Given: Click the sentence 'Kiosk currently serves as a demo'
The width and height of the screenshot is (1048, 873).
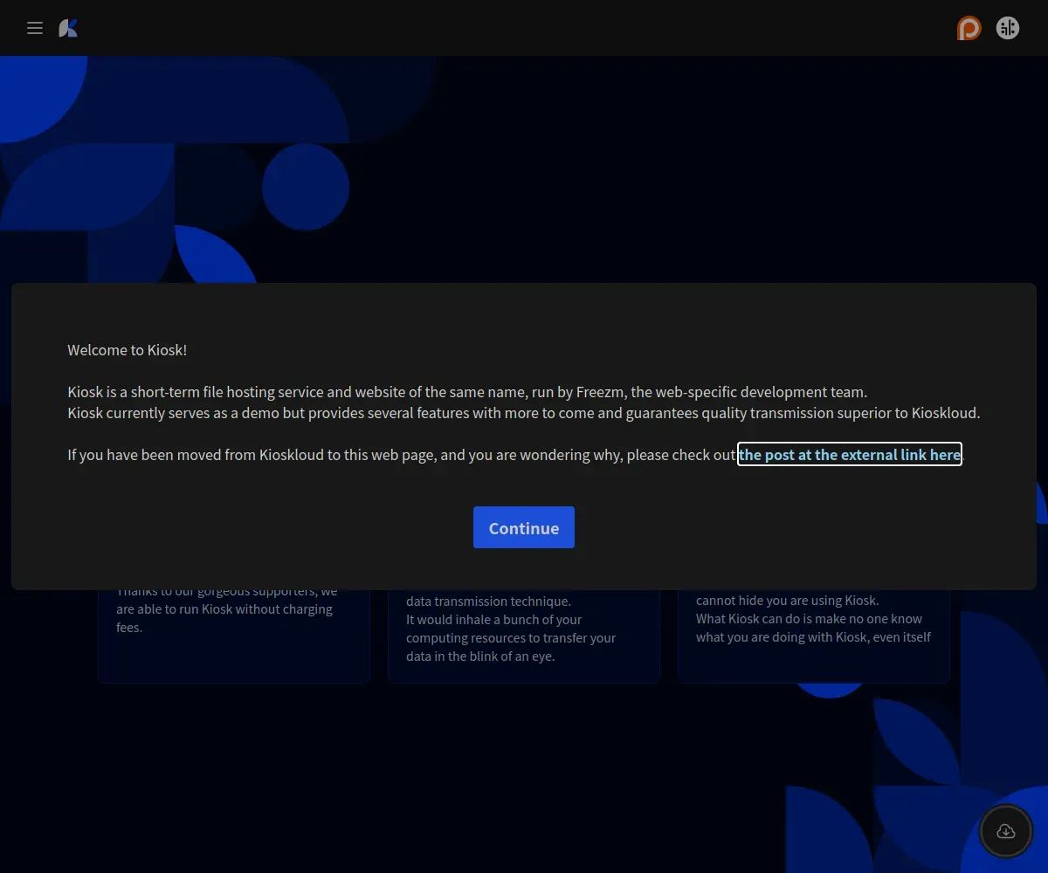Looking at the screenshot, I should click(524, 413).
